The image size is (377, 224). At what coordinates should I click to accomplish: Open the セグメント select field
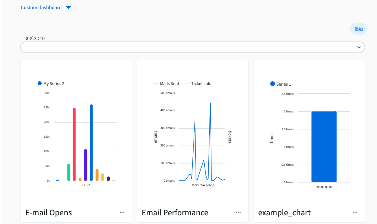[193, 47]
